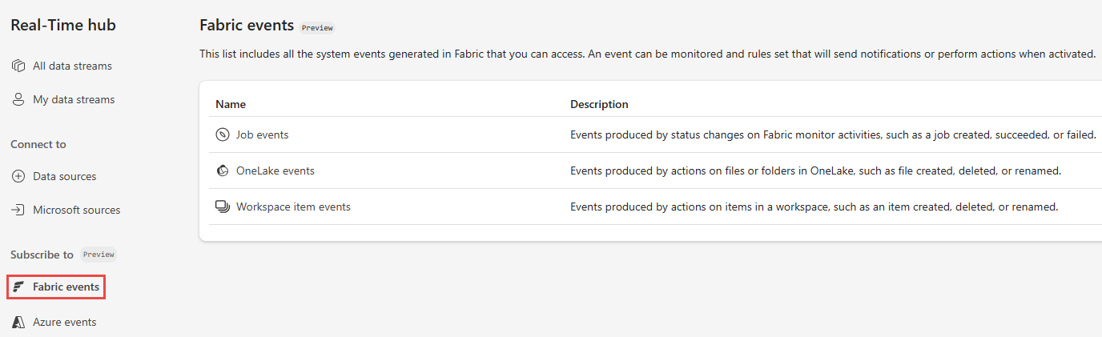The image size is (1102, 337).
Task: Click the OneLake events row icon
Action: pyautogui.click(x=223, y=171)
